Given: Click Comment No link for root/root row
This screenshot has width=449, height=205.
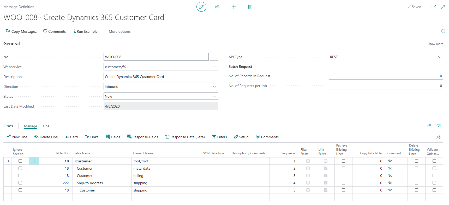Looking at the screenshot, I should (x=390, y=161).
